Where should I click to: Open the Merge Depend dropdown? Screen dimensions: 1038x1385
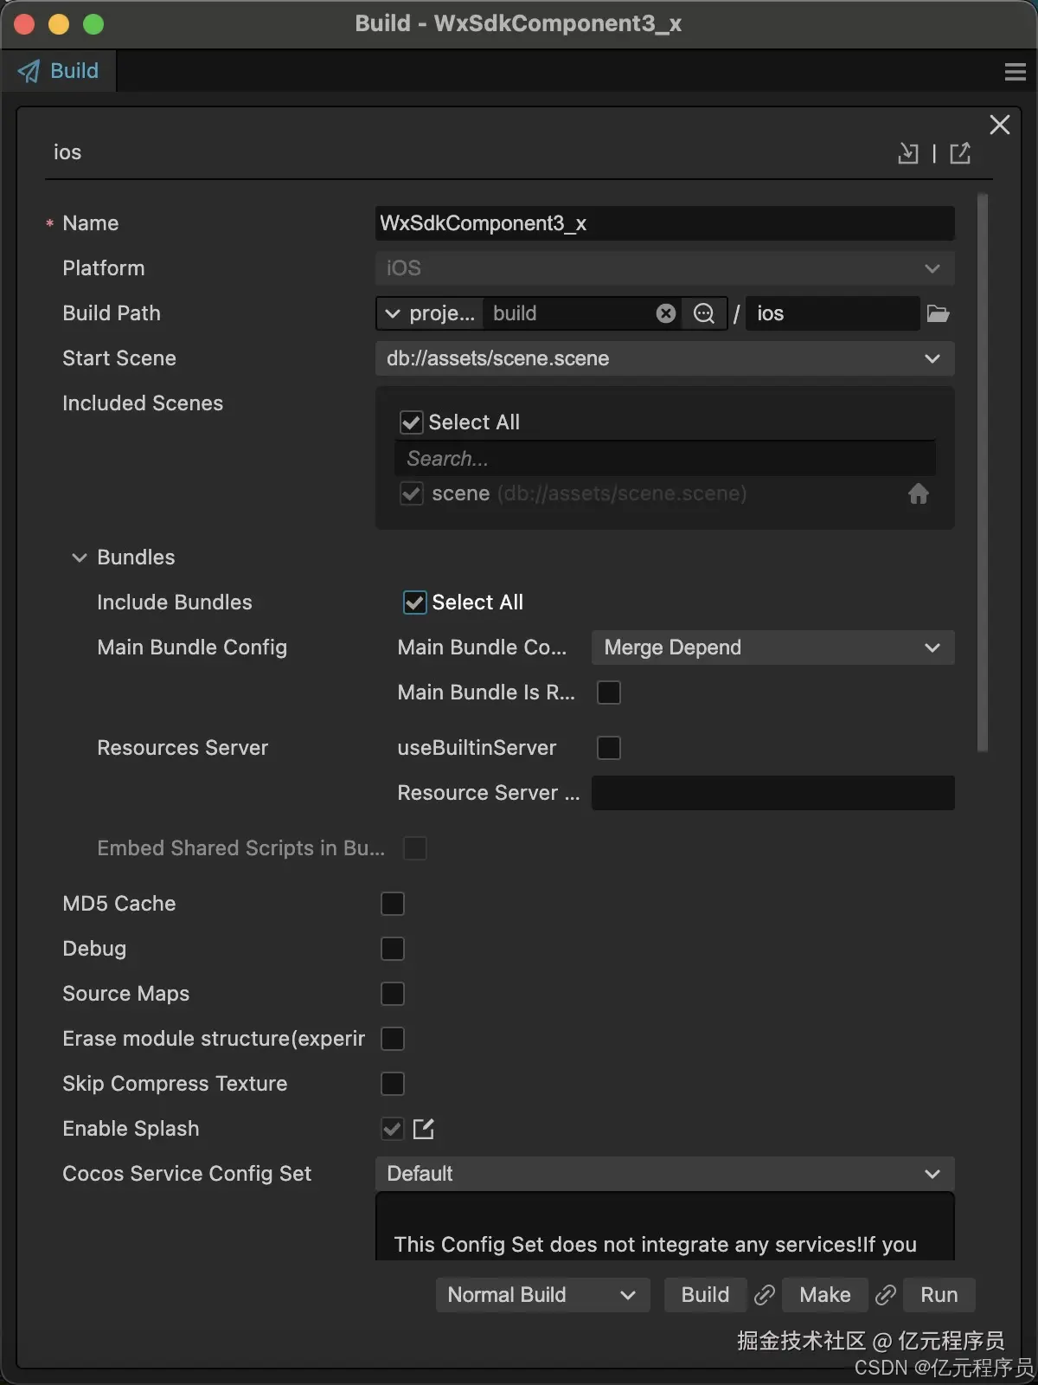[772, 647]
